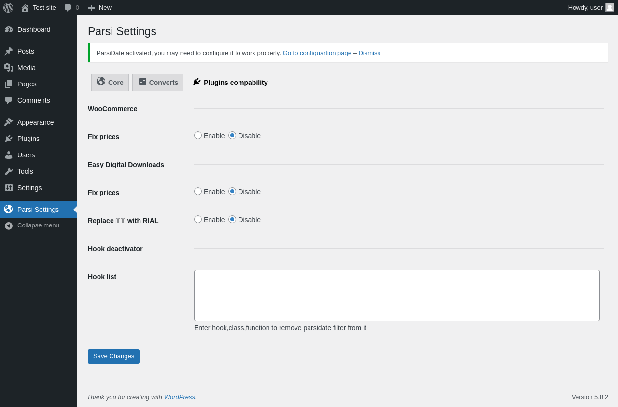The width and height of the screenshot is (618, 407).
Task: Open the Parsi Settings sidebar menu
Action: click(38, 210)
